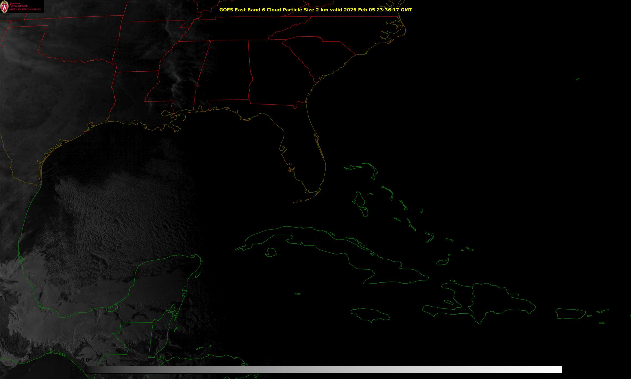Click inside the Jamaica island outline
This screenshot has height=379, width=631.
coord(371,314)
